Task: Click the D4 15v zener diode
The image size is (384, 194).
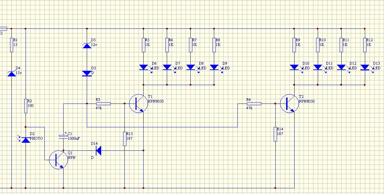Action: [x=12, y=73]
